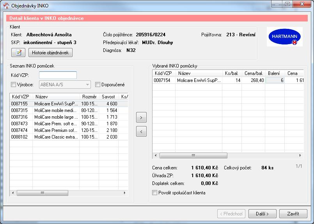Image resolution: width=314 pixels, height=224 pixels.
Task: Sort list by Název column header
Action: [x=56, y=97]
